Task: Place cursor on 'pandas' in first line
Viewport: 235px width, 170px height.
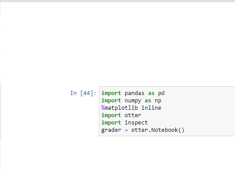Action: (x=134, y=93)
